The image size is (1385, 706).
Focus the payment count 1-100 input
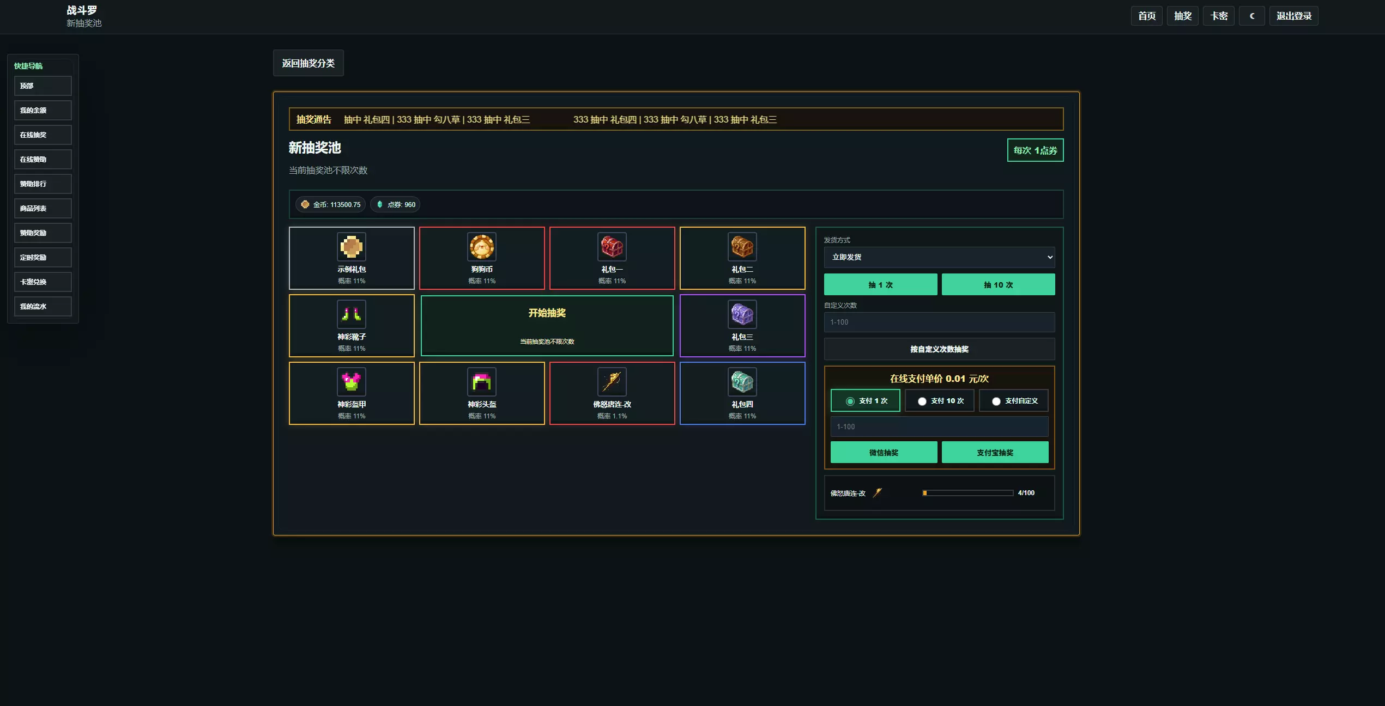point(940,427)
